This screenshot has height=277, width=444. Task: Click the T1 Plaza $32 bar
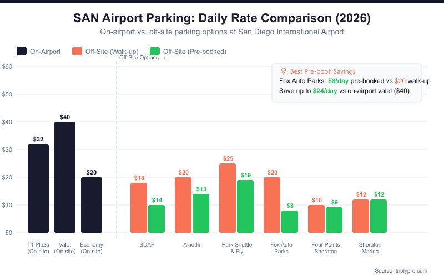pyautogui.click(x=38, y=188)
